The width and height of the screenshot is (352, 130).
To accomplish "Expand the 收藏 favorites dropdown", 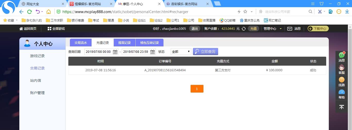I will tap(17, 20).
